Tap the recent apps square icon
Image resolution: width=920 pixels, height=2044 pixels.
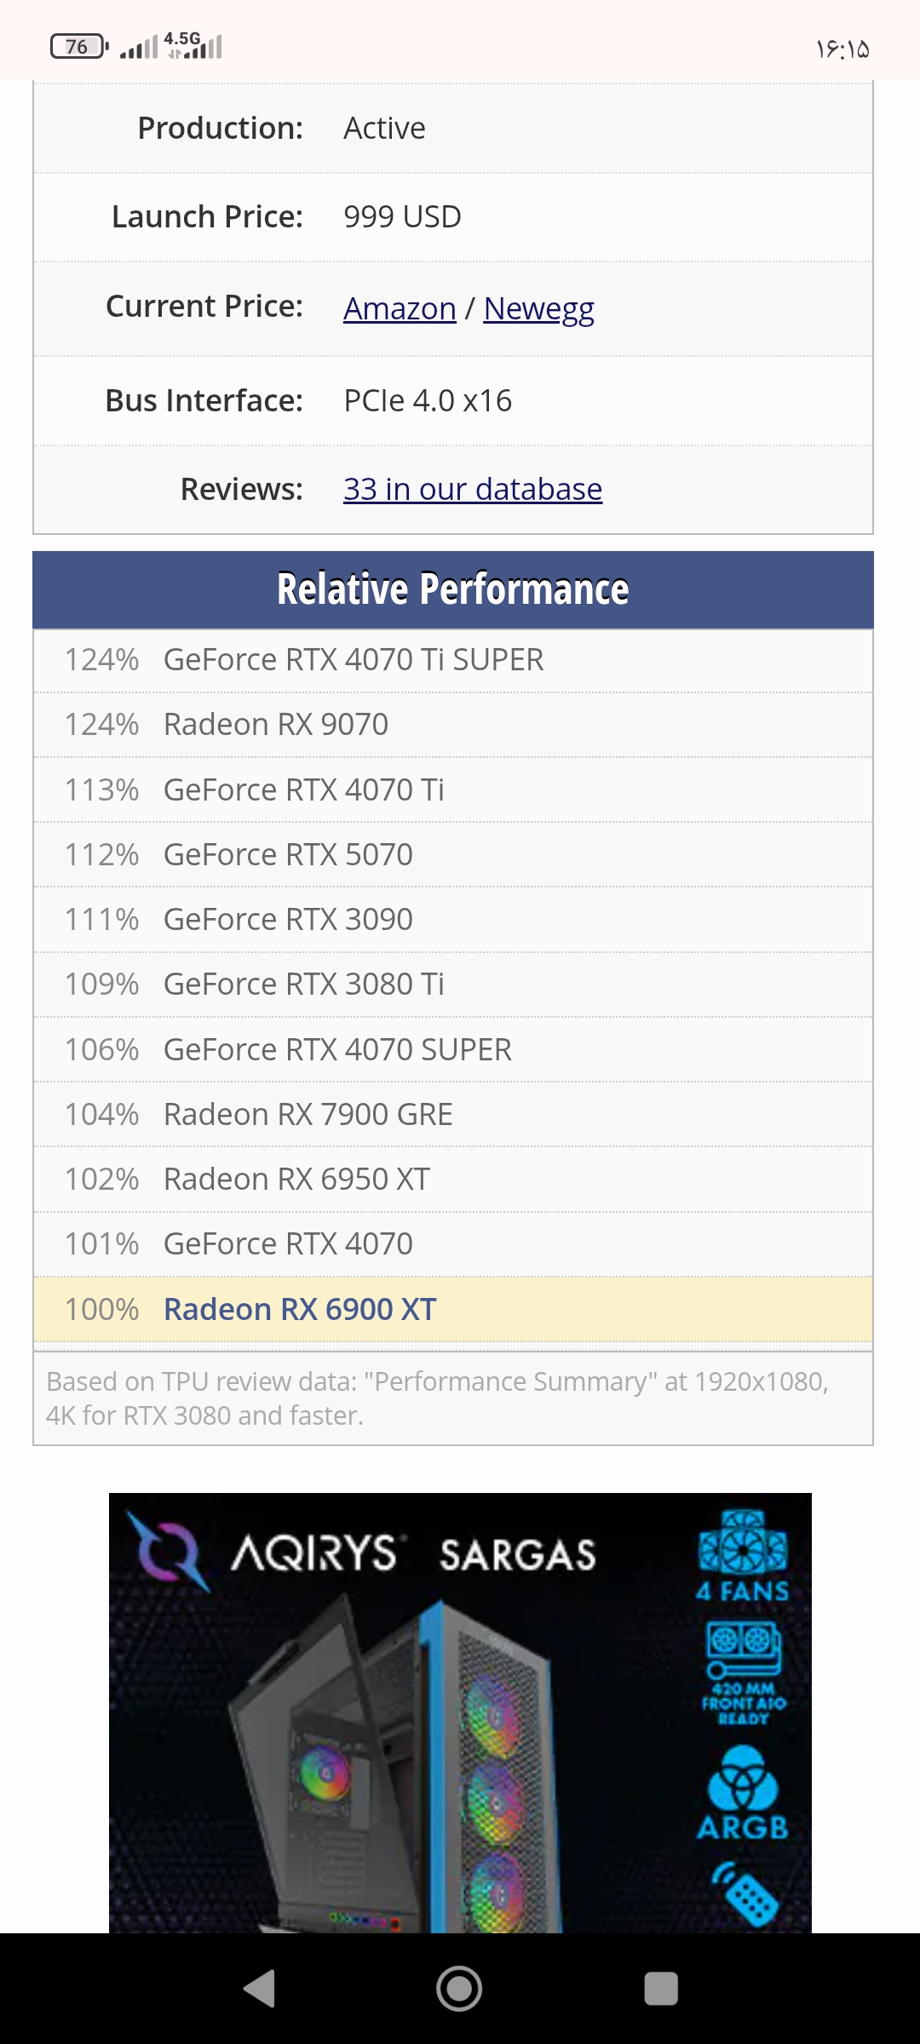(x=661, y=1989)
